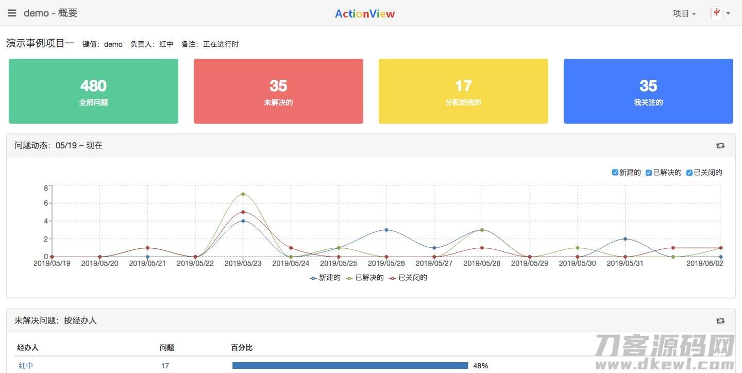Image resolution: width=742 pixels, height=373 pixels.
Task: Click the switch icon in 未解决问题 panel header
Action: click(720, 321)
